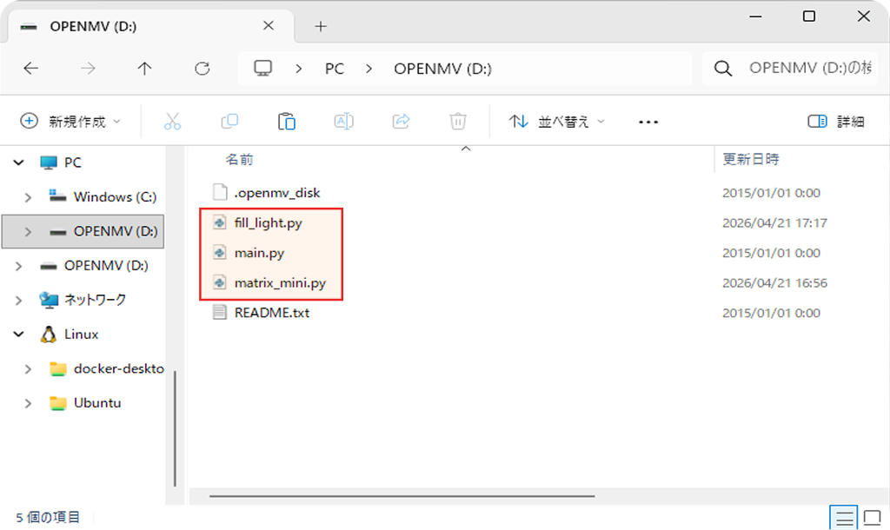
Task: Click Windows (C:) drive icon
Action: click(58, 196)
